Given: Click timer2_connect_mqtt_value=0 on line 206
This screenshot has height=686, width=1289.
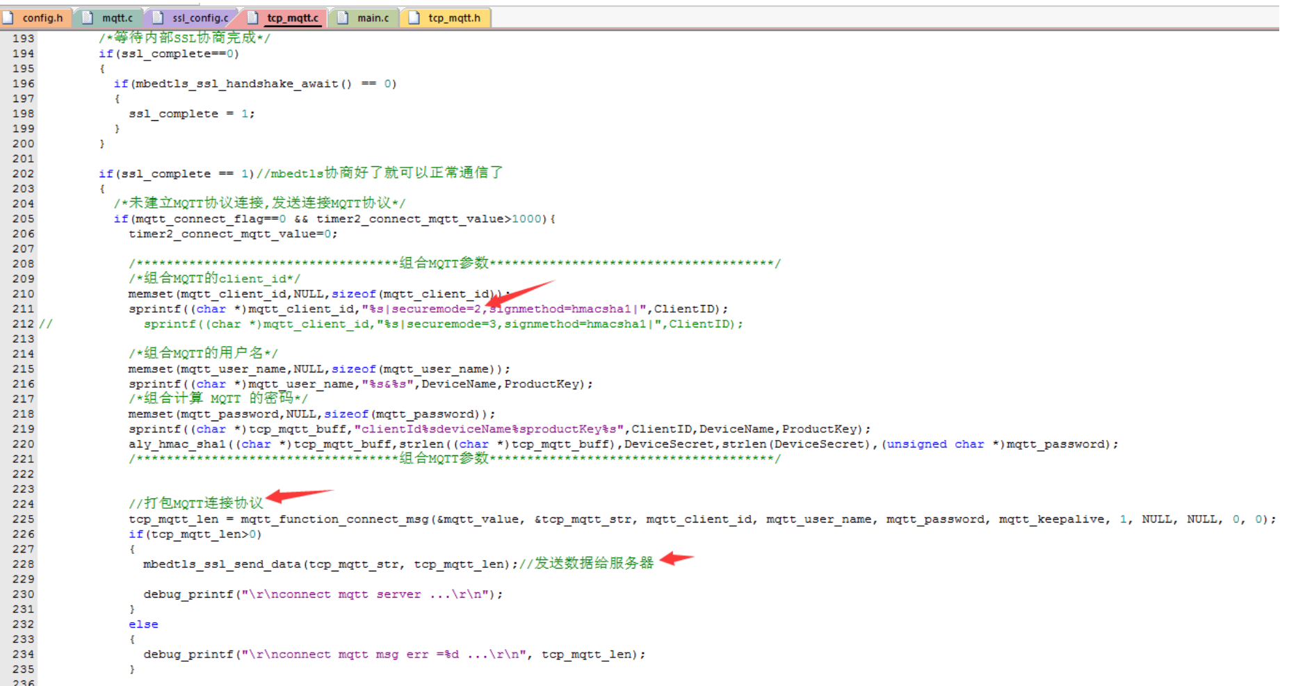Looking at the screenshot, I should pos(232,234).
